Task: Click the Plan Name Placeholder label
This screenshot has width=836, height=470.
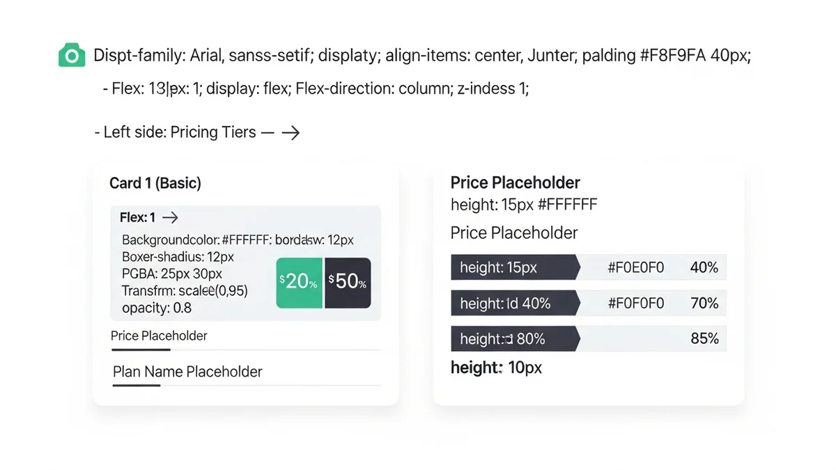Action: pos(187,372)
